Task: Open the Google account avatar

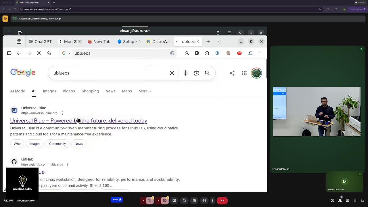Action: pyautogui.click(x=256, y=73)
